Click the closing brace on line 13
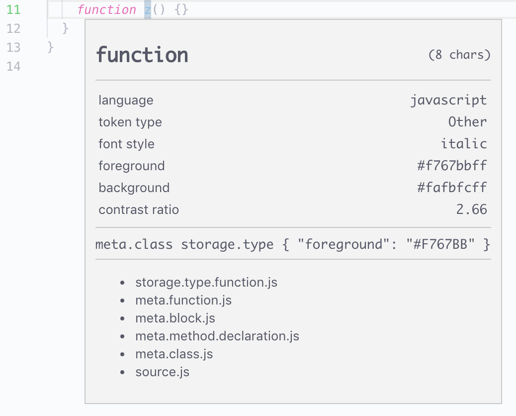 (x=50, y=47)
